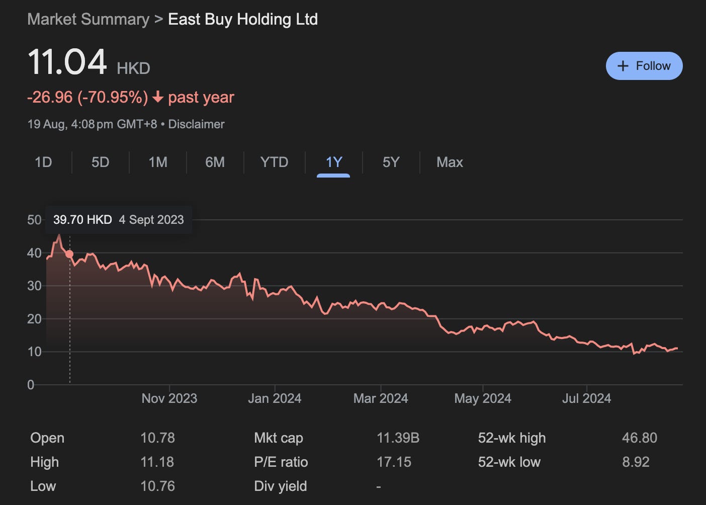Click the current price 11.04
The image size is (706, 505).
[x=67, y=62]
